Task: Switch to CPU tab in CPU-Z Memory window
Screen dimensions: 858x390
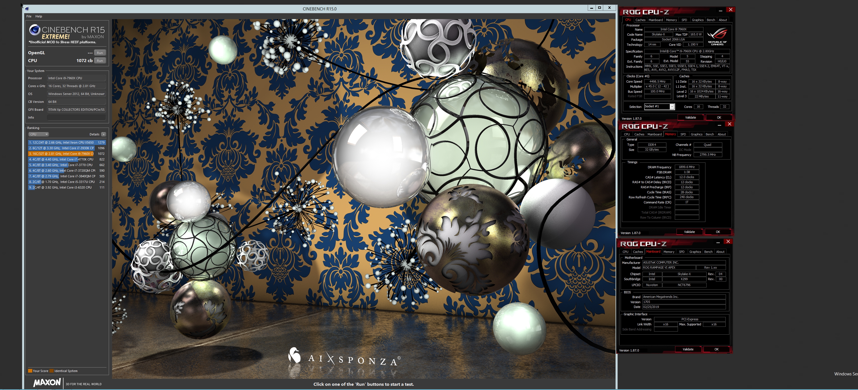Action: 627,134
